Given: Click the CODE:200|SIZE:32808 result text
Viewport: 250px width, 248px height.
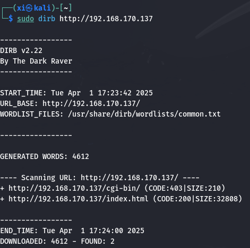Looking at the screenshot, I should 197,199.
